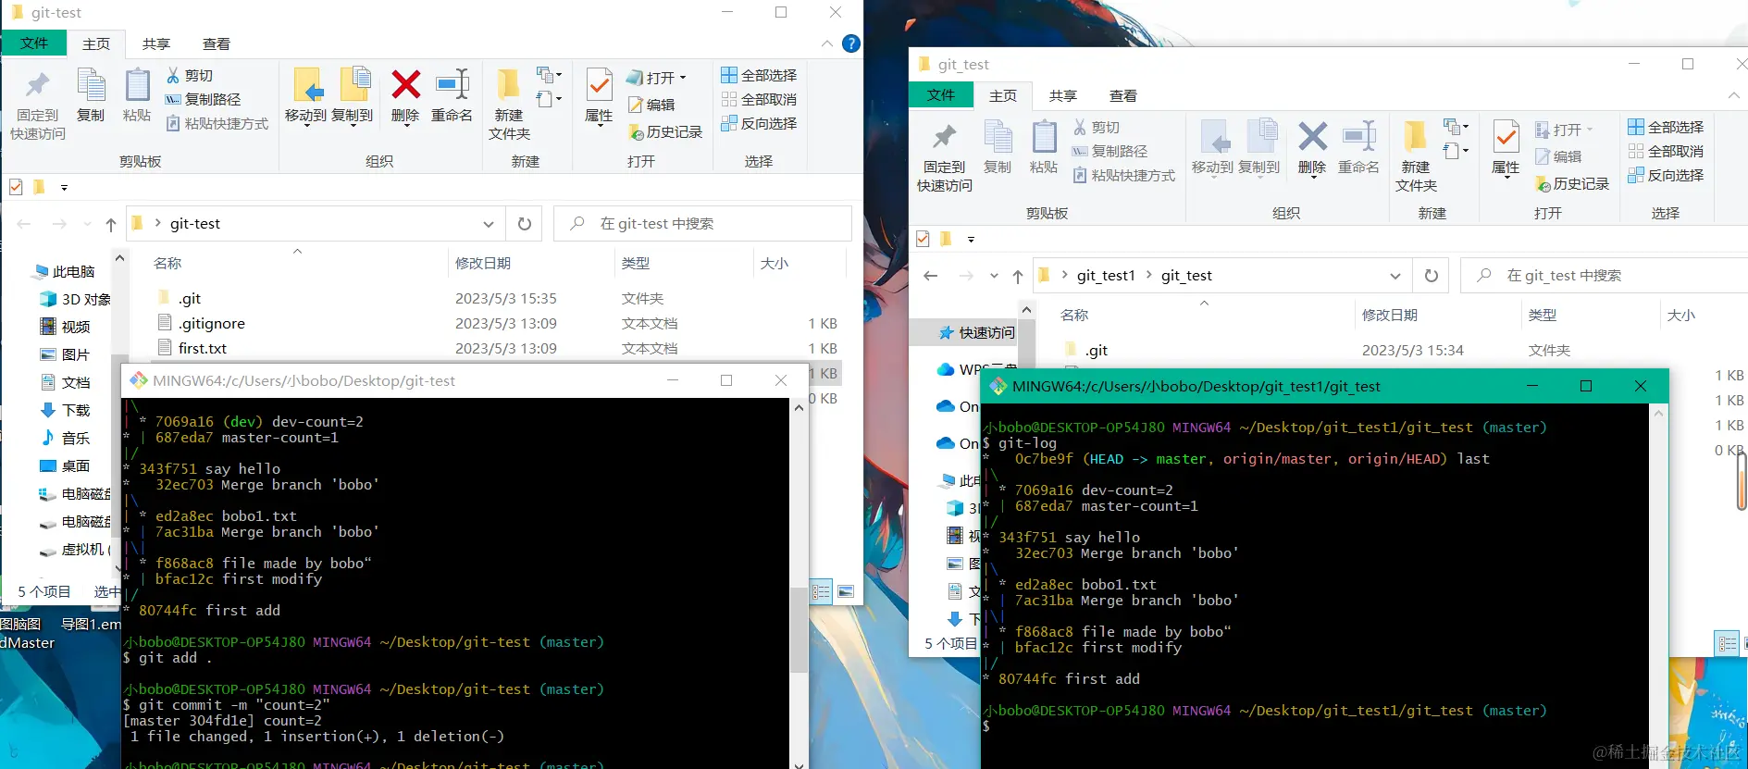The width and height of the screenshot is (1748, 769).
Task: Click Move to (移动到) in git-test ribbon
Action: (306, 95)
